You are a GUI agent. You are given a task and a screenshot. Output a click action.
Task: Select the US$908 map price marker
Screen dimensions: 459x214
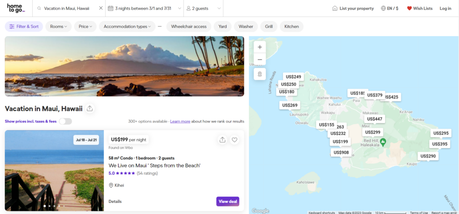(341, 152)
